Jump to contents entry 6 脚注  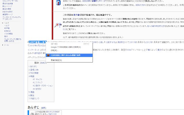point(31,95)
